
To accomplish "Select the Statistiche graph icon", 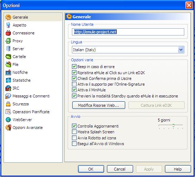I will [8, 80].
